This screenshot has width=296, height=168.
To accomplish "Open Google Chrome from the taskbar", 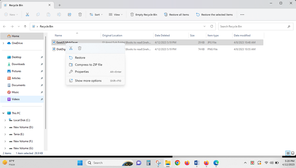I will point(177,163).
